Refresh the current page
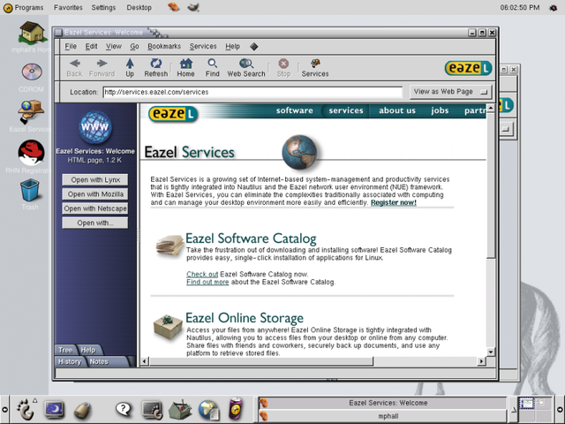The width and height of the screenshot is (565, 424). click(x=155, y=68)
